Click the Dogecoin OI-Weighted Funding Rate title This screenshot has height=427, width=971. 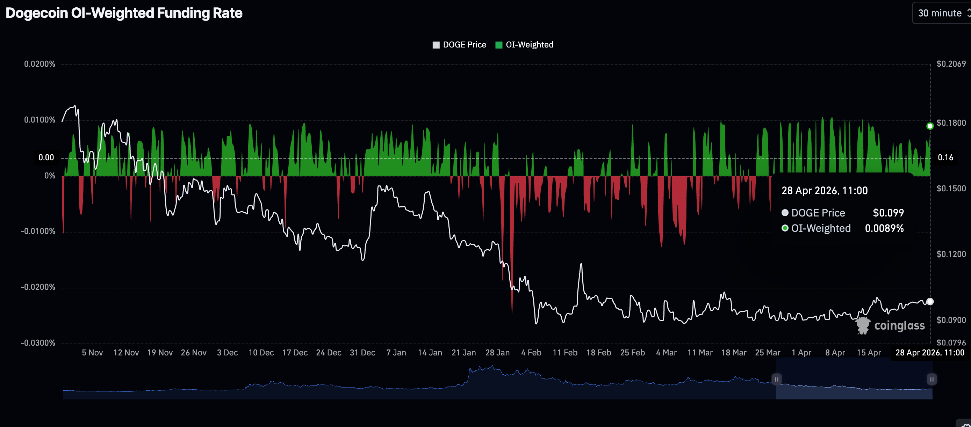(x=124, y=13)
